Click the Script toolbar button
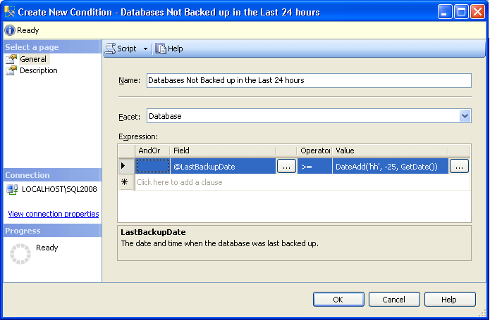Screen dimensions: 490x320 (121, 49)
